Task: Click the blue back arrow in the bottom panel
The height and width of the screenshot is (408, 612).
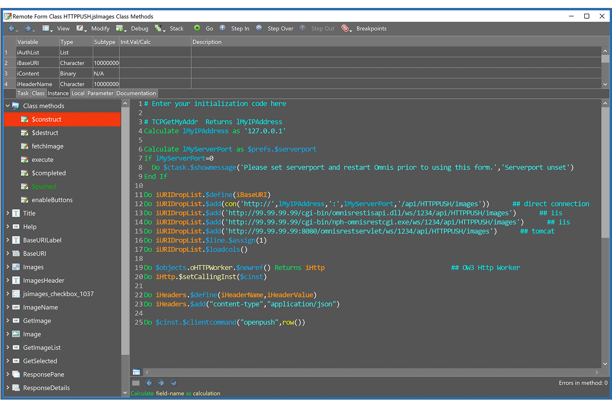Action: pyautogui.click(x=149, y=383)
